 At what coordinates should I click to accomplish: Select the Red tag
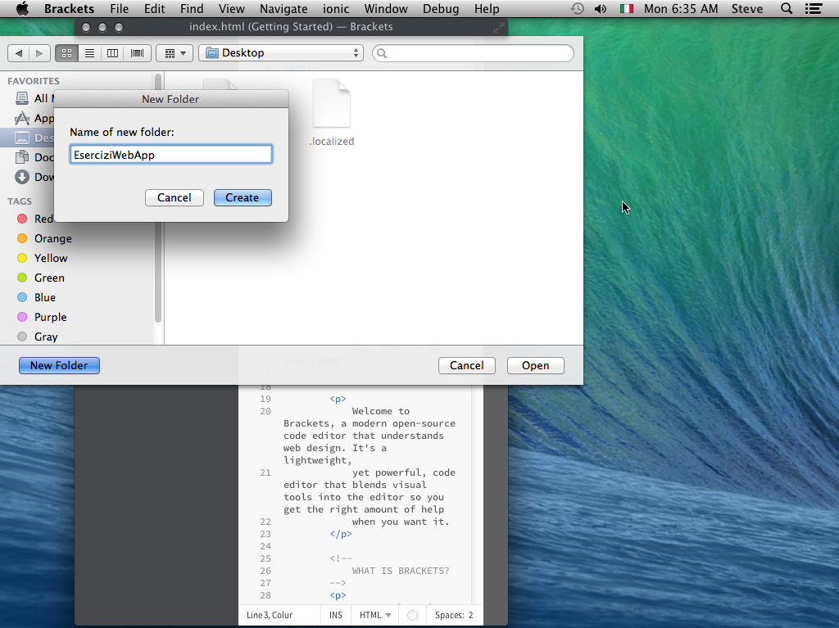pyautogui.click(x=35, y=219)
